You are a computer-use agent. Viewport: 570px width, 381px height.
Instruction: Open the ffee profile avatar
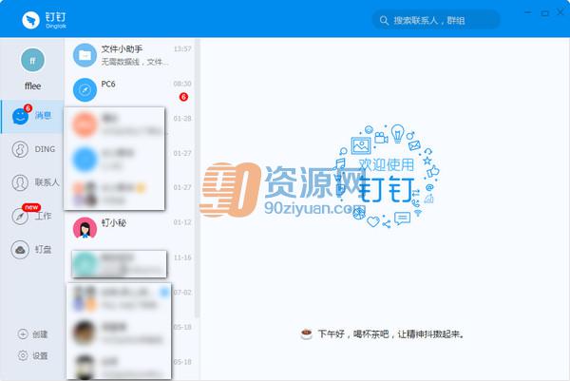pos(32,60)
